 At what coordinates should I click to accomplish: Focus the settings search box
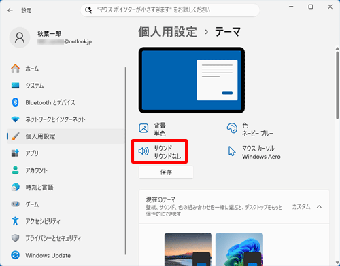170,10
